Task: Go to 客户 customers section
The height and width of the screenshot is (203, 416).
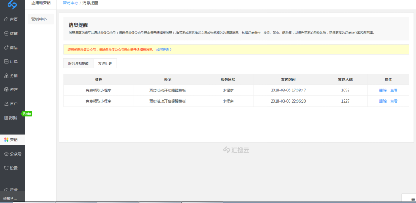Action: pyautogui.click(x=12, y=104)
